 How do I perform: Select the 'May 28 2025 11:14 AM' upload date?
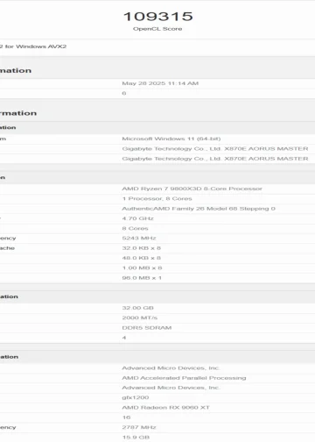click(160, 83)
